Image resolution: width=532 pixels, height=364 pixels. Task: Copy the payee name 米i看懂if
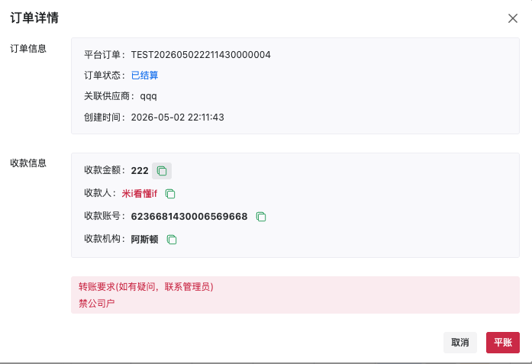point(170,194)
